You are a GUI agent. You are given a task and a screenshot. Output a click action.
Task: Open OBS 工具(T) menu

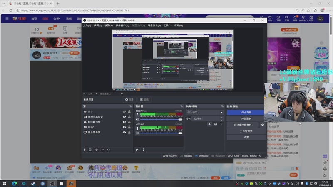168,25
